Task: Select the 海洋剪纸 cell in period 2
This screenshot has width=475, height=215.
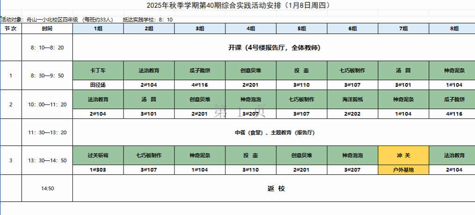Action: (x=353, y=99)
